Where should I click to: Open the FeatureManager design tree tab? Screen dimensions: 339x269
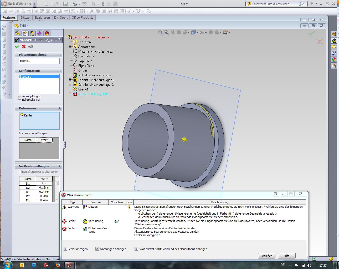point(17,33)
